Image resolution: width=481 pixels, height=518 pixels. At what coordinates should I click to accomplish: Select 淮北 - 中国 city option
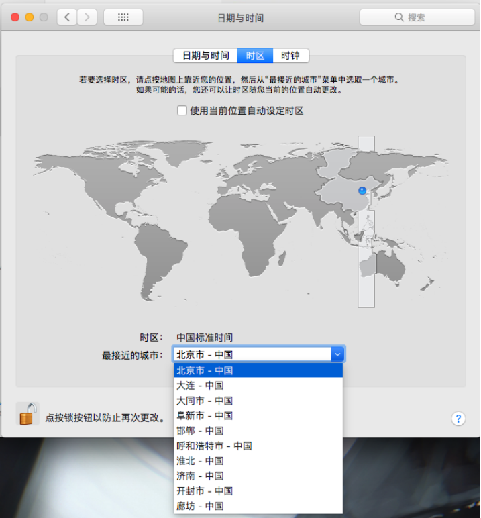point(258,461)
